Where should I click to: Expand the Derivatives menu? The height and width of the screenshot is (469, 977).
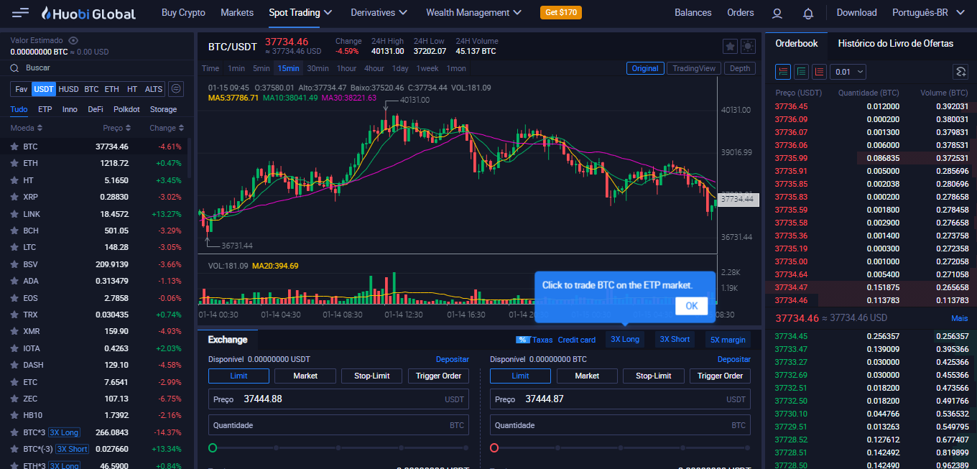379,13
